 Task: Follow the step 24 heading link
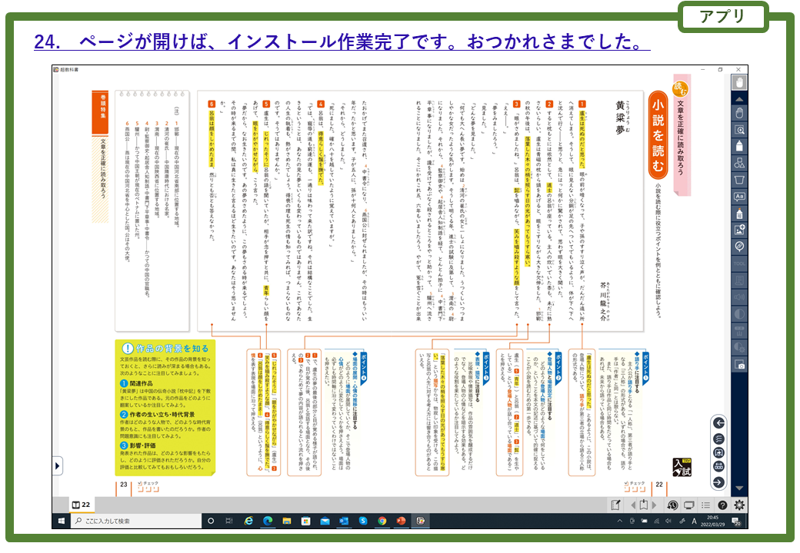click(x=342, y=41)
